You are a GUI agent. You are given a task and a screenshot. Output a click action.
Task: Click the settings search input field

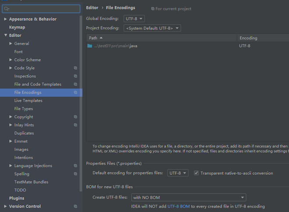point(41,9)
